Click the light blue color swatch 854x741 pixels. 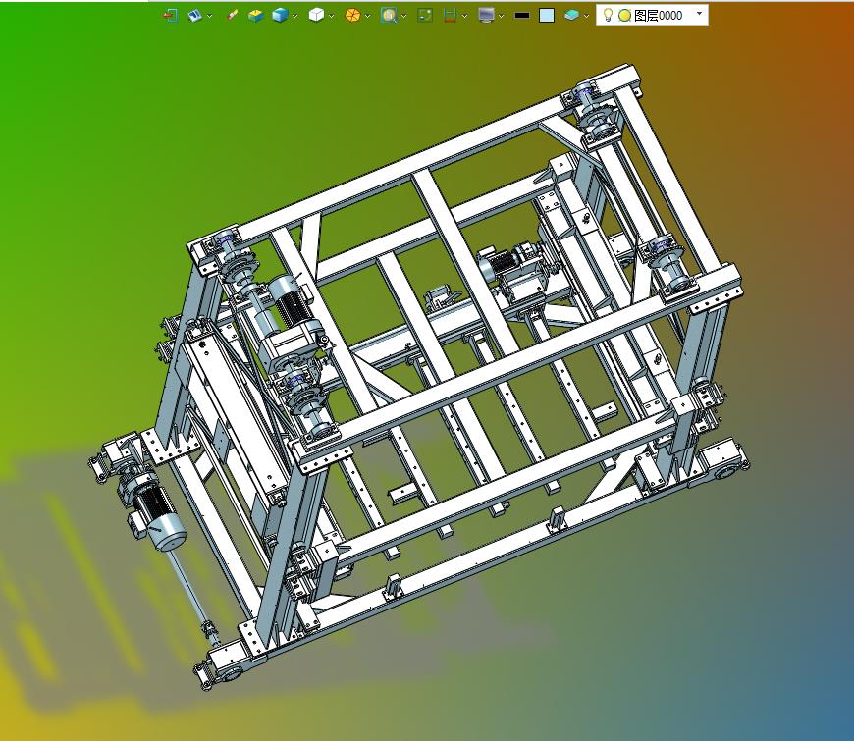(x=547, y=16)
